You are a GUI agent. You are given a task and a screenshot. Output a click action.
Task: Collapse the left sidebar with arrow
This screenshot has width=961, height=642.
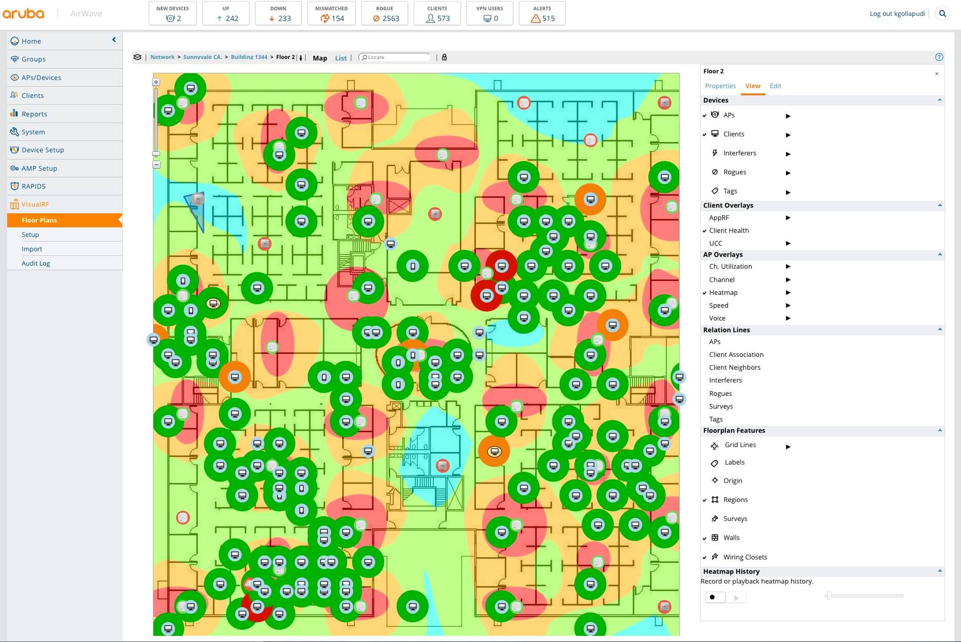tap(114, 39)
